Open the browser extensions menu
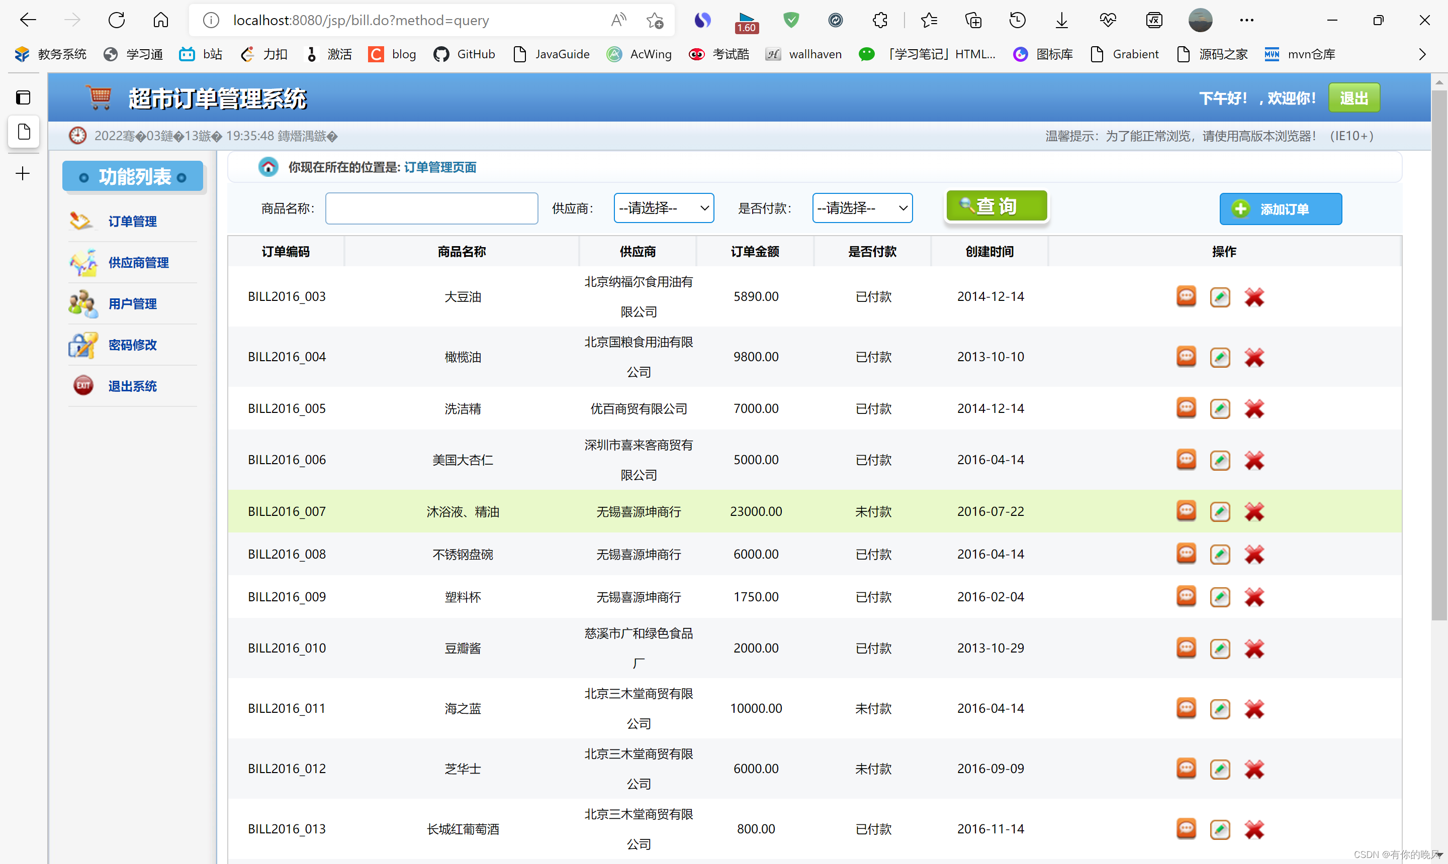Viewport: 1448px width, 864px height. (880, 21)
